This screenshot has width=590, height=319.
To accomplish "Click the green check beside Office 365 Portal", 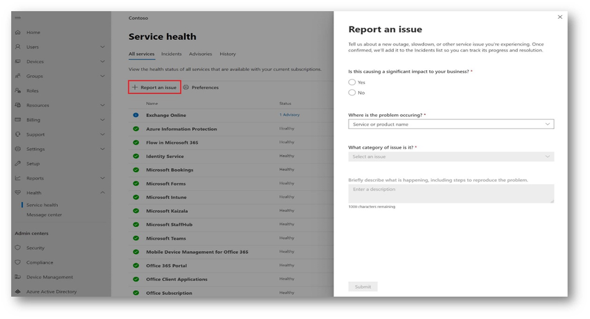I will [x=136, y=265].
